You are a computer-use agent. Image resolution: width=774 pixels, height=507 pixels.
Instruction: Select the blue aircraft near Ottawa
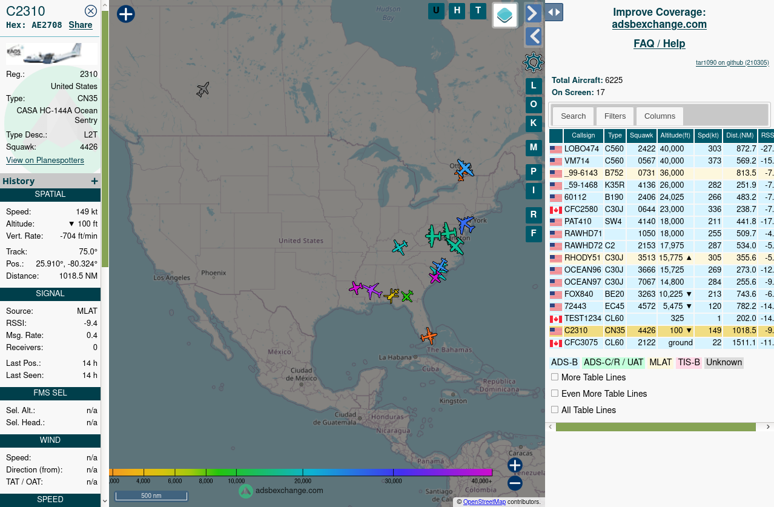465,168
